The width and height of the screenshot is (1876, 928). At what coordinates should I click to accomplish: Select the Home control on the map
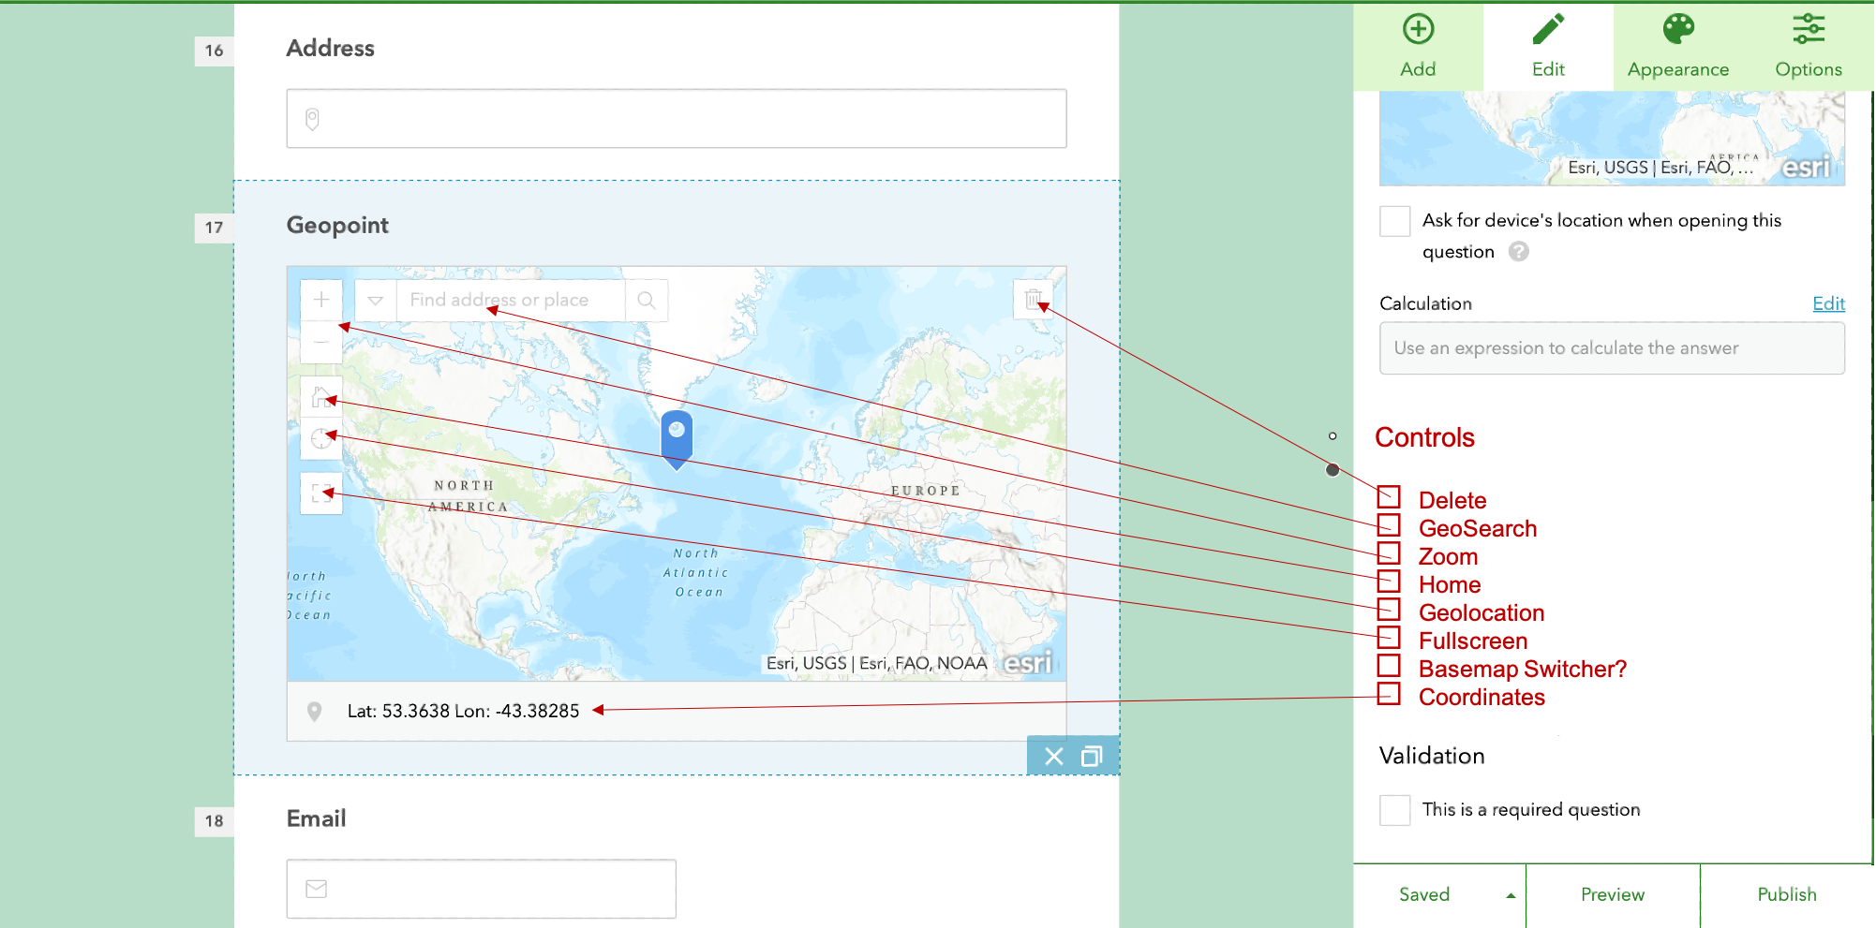321,397
